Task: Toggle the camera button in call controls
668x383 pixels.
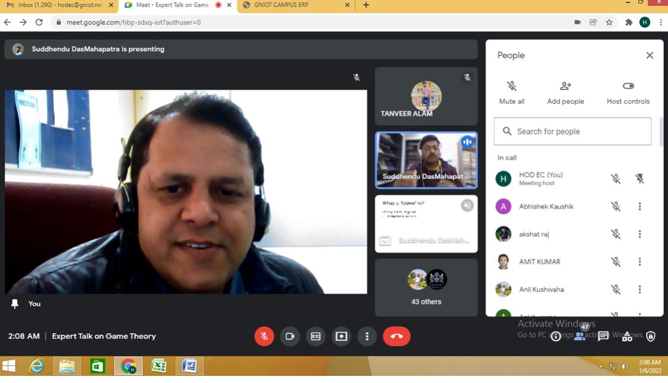Action: point(290,336)
